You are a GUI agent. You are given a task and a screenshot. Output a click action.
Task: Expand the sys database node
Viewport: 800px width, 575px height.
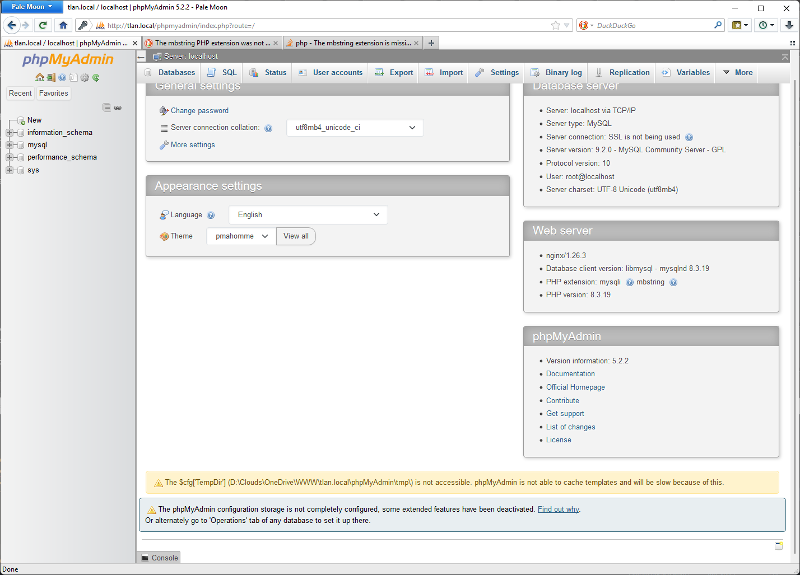(10, 170)
